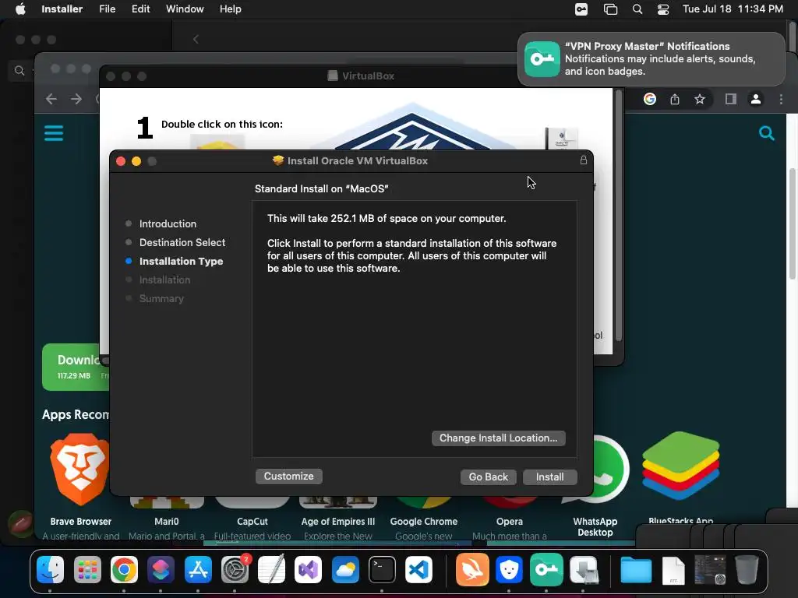Open the Chrome profile icon
This screenshot has width=798, height=598.
(756, 99)
